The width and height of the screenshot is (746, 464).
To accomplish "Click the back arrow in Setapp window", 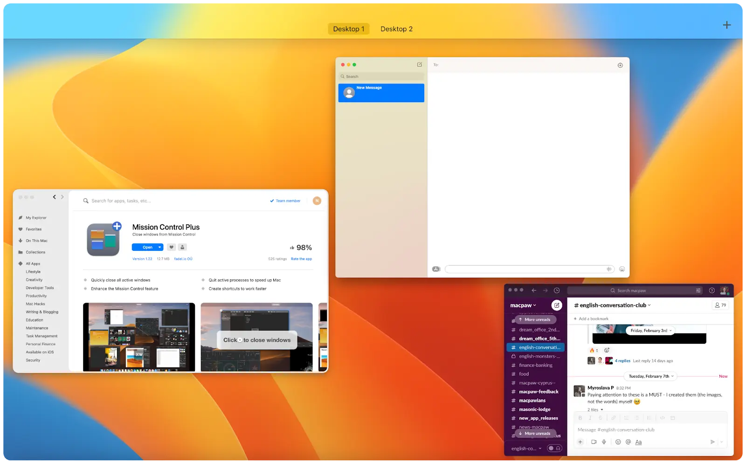I will [x=55, y=197].
